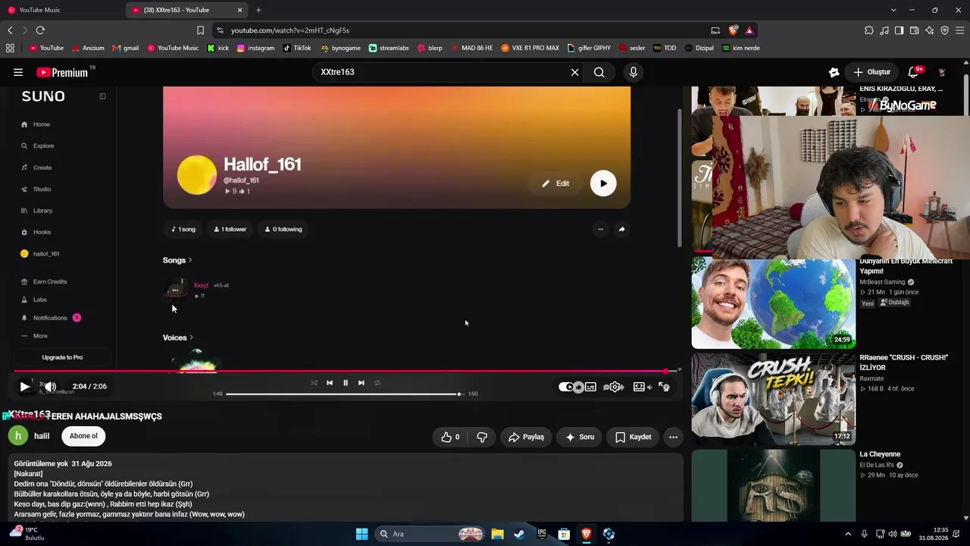Expand More in the Suno sidebar
Image resolution: width=970 pixels, height=546 pixels.
tap(35, 336)
